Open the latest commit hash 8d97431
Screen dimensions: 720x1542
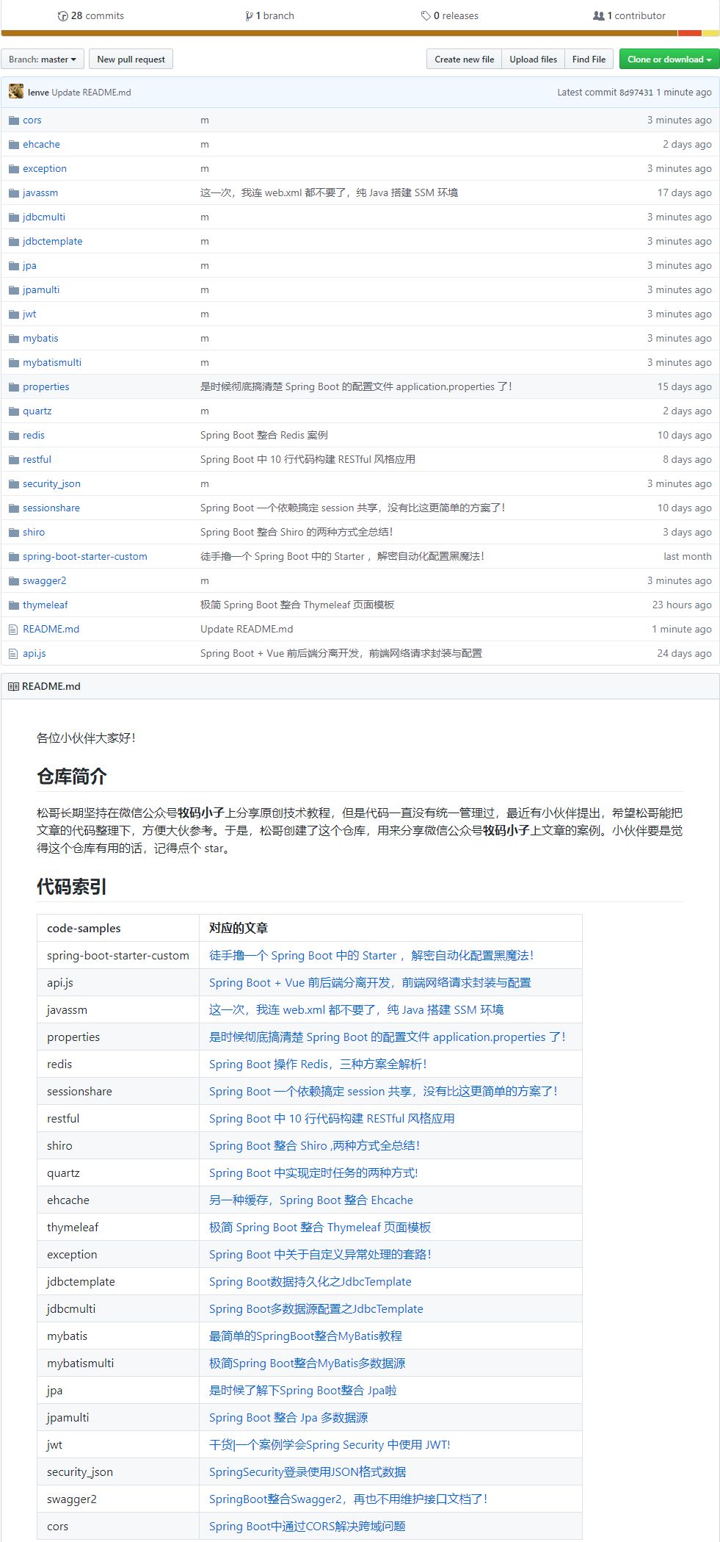pyautogui.click(x=636, y=93)
